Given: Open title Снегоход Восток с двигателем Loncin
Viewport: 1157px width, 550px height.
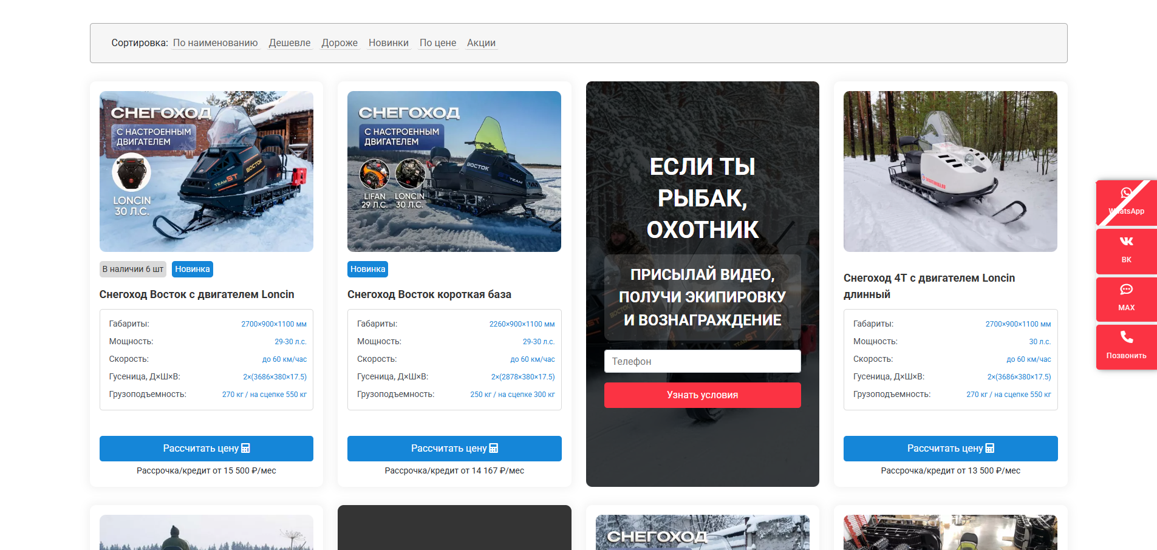Looking at the screenshot, I should pyautogui.click(x=197, y=294).
